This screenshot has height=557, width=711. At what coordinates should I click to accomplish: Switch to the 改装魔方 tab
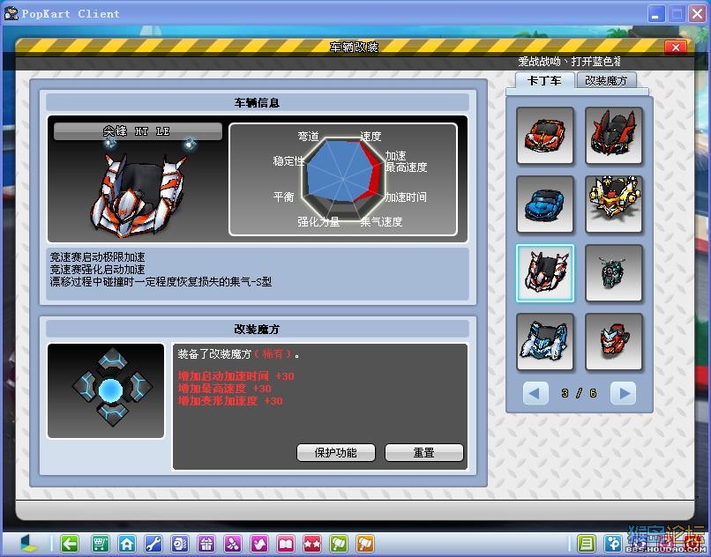pyautogui.click(x=606, y=81)
